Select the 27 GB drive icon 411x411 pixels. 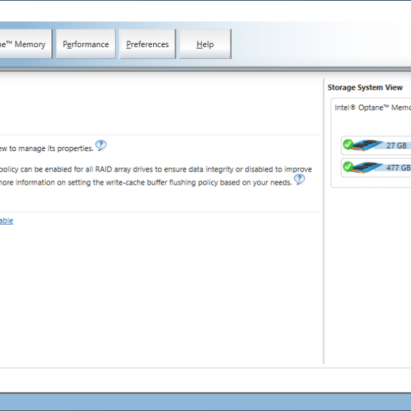(367, 145)
